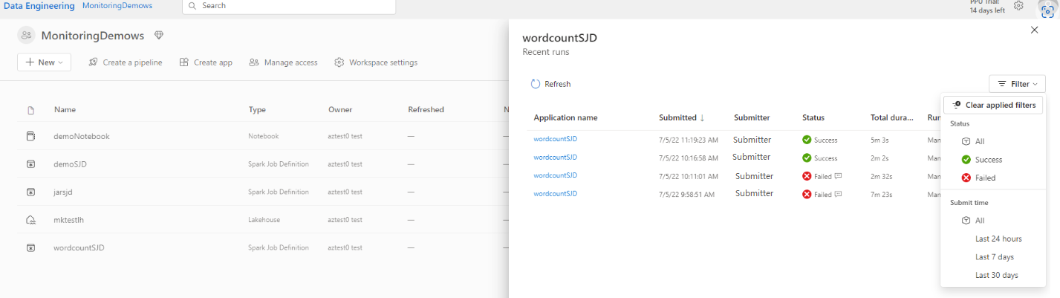Click the red Failed filter icon
Screen dimensions: 1060x298
pyautogui.click(x=966, y=178)
